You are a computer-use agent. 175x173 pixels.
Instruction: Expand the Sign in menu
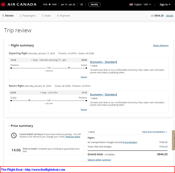(165, 4)
